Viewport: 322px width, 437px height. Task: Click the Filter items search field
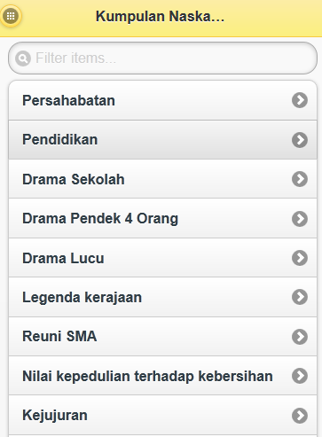[x=162, y=58]
